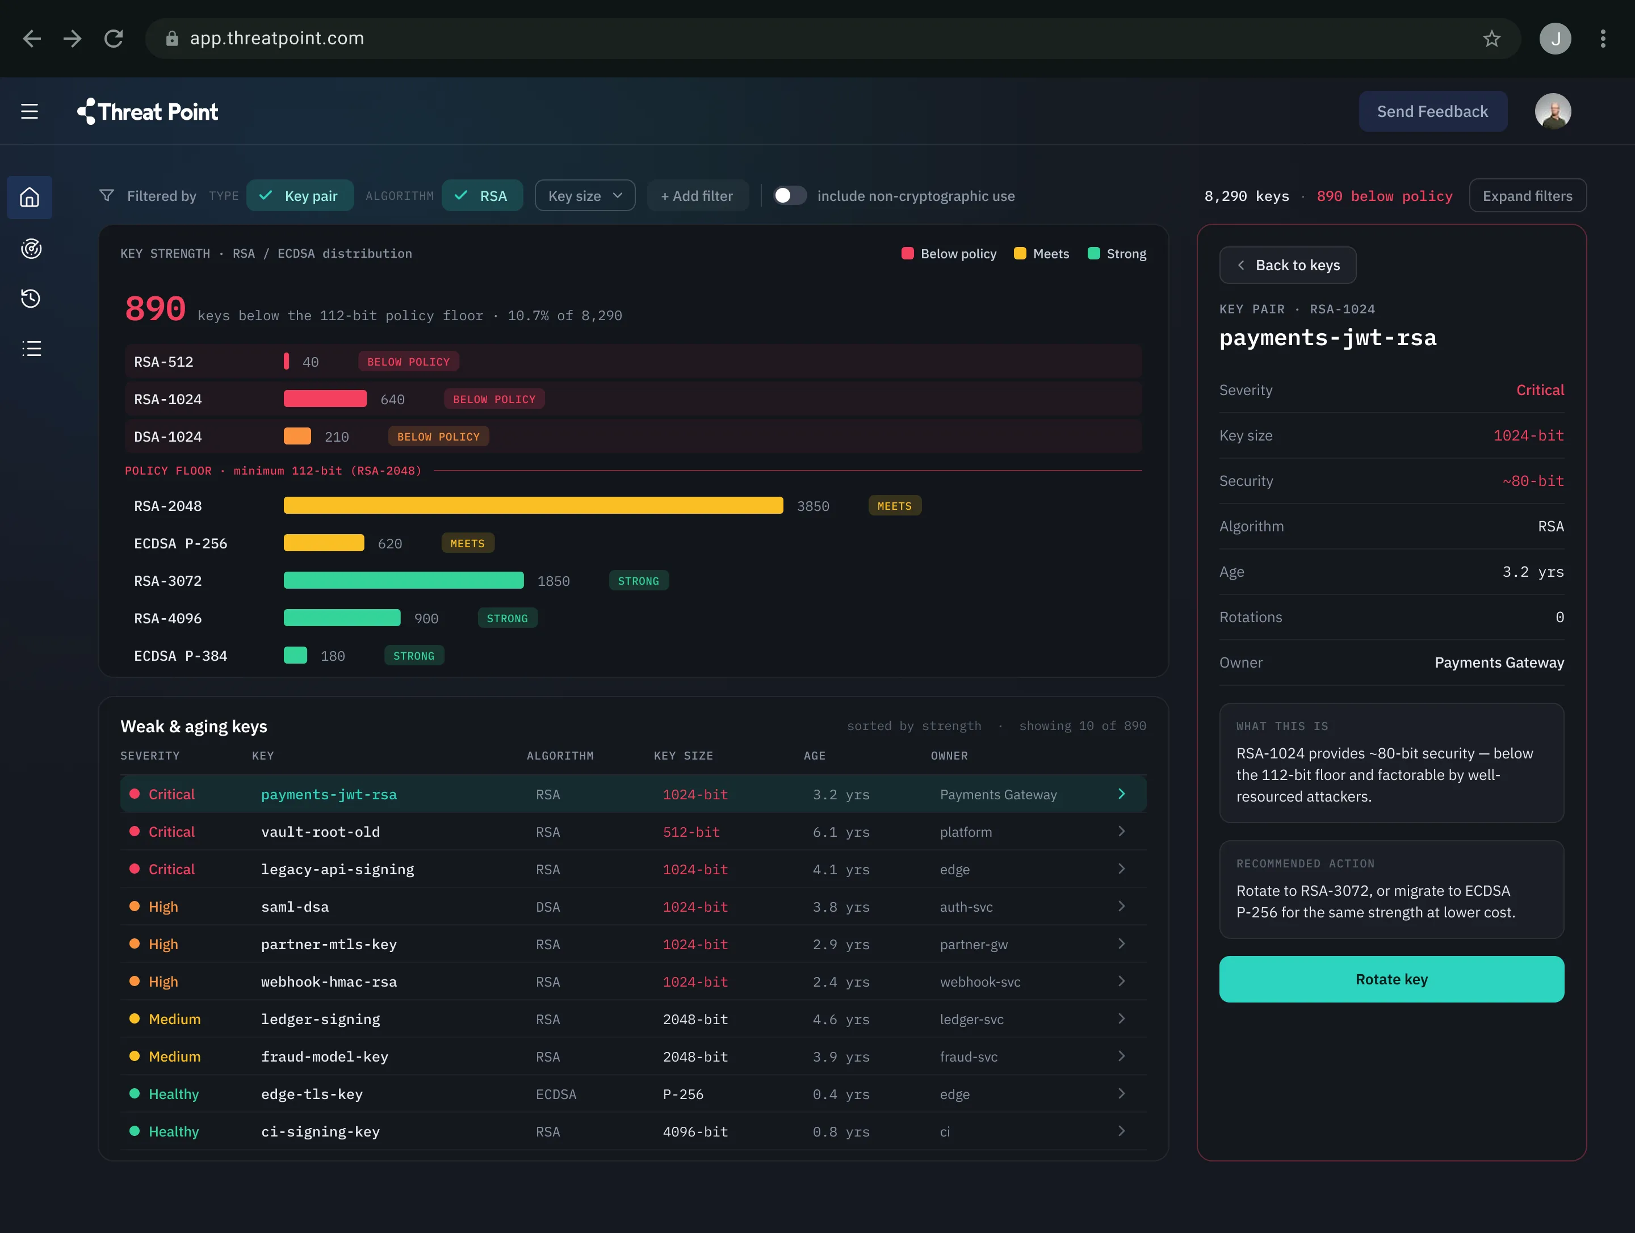Click the RSA-2048 yellow bar

click(533, 506)
